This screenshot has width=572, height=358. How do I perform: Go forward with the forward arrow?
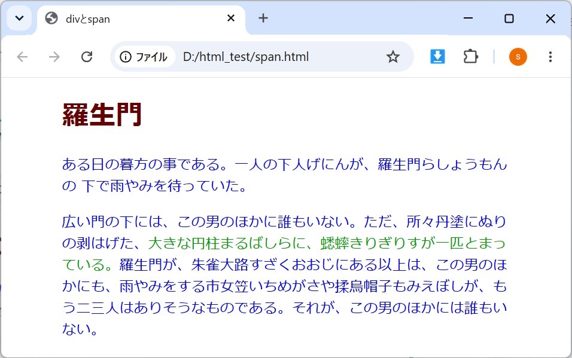tap(54, 57)
